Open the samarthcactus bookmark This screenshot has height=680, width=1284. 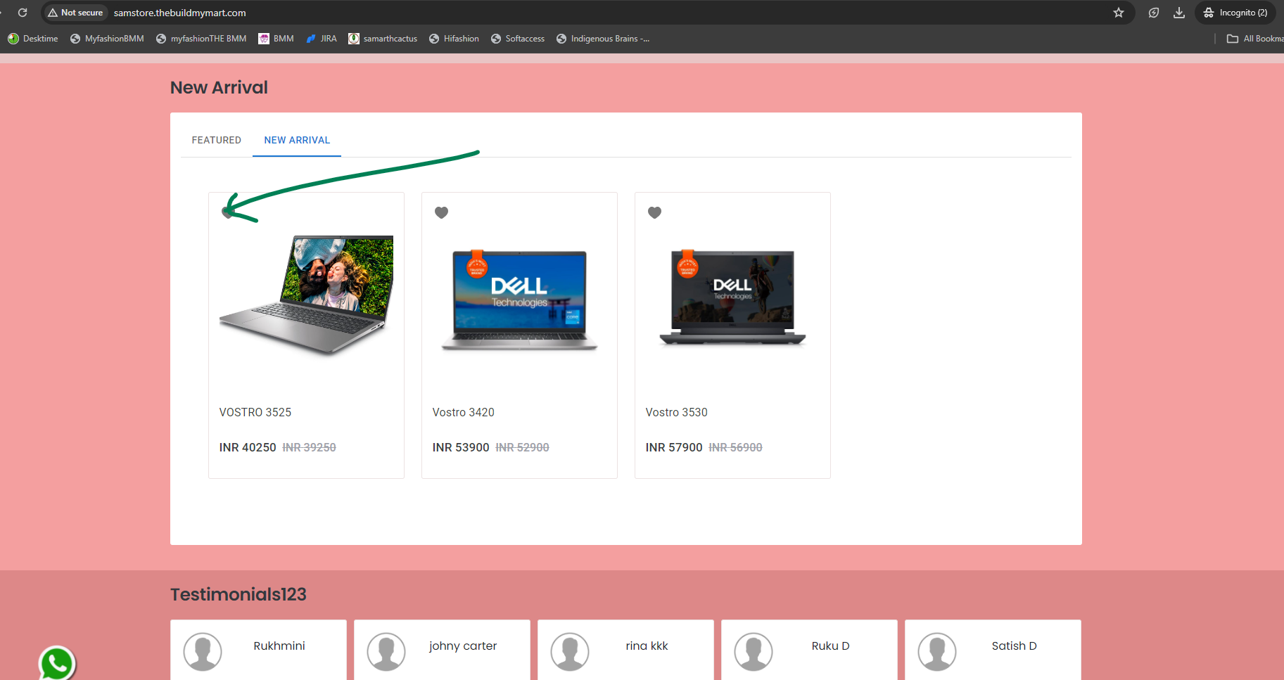383,39
